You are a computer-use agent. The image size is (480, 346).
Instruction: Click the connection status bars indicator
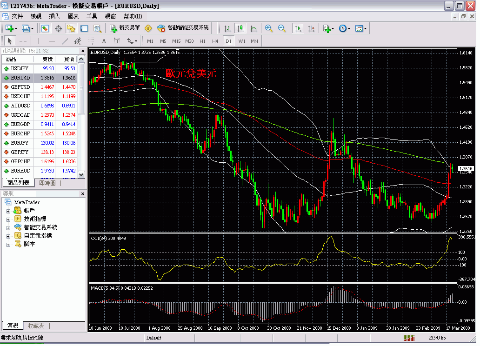409,338
